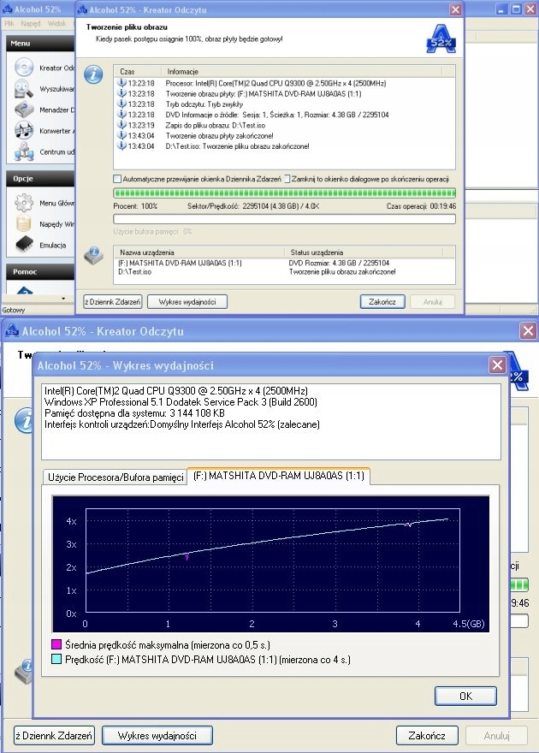Open the Plik menu in main window

click(9, 23)
